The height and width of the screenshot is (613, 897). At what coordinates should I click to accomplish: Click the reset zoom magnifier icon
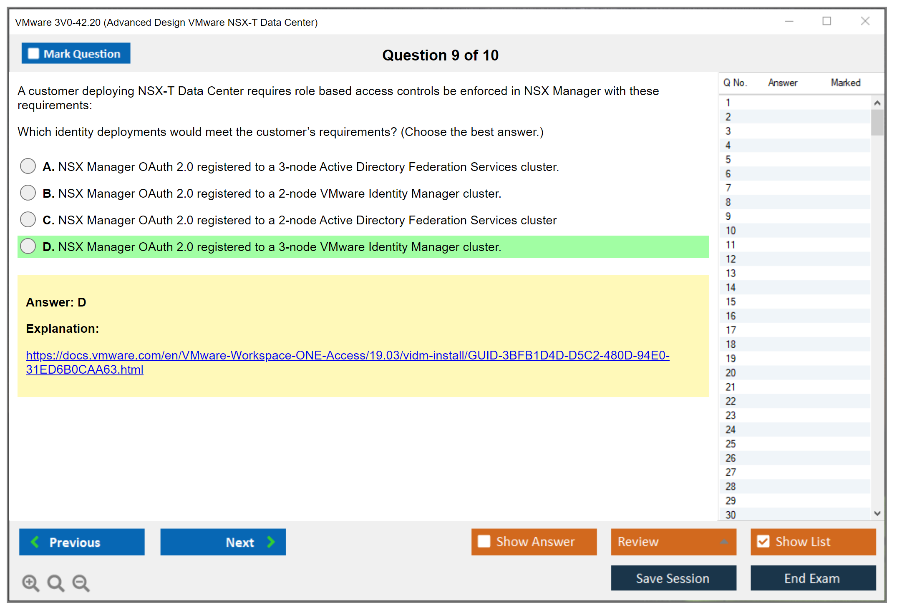(55, 582)
